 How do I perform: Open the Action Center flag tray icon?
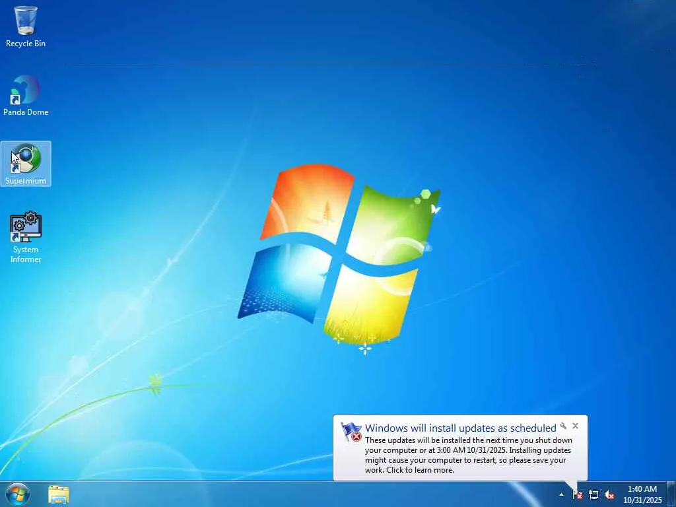[x=577, y=494]
